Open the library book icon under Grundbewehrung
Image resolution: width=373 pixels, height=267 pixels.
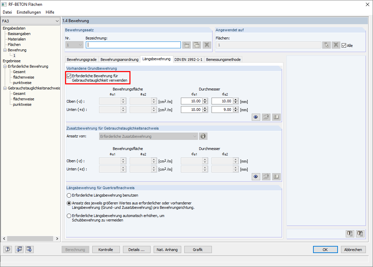click(x=276, y=117)
